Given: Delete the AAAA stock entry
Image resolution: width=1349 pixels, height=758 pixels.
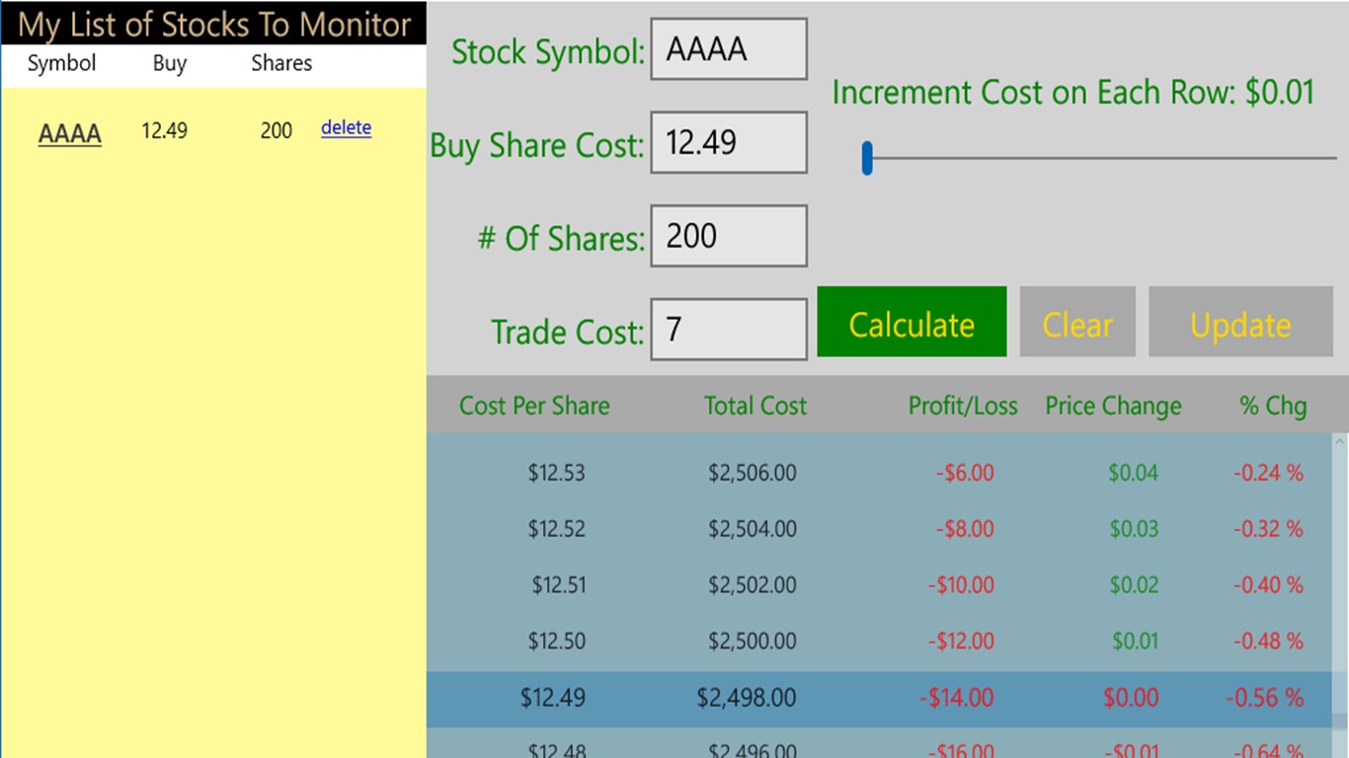Looking at the screenshot, I should 346,127.
